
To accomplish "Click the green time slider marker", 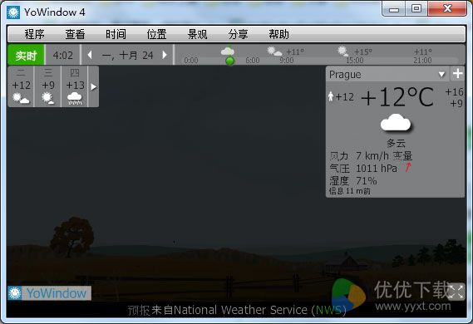I will (230, 61).
